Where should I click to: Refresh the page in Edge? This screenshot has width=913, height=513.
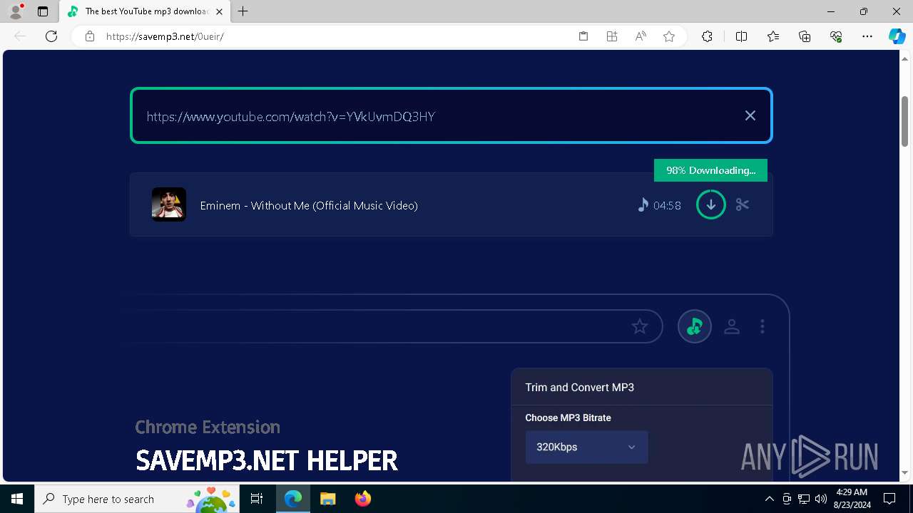tap(51, 36)
